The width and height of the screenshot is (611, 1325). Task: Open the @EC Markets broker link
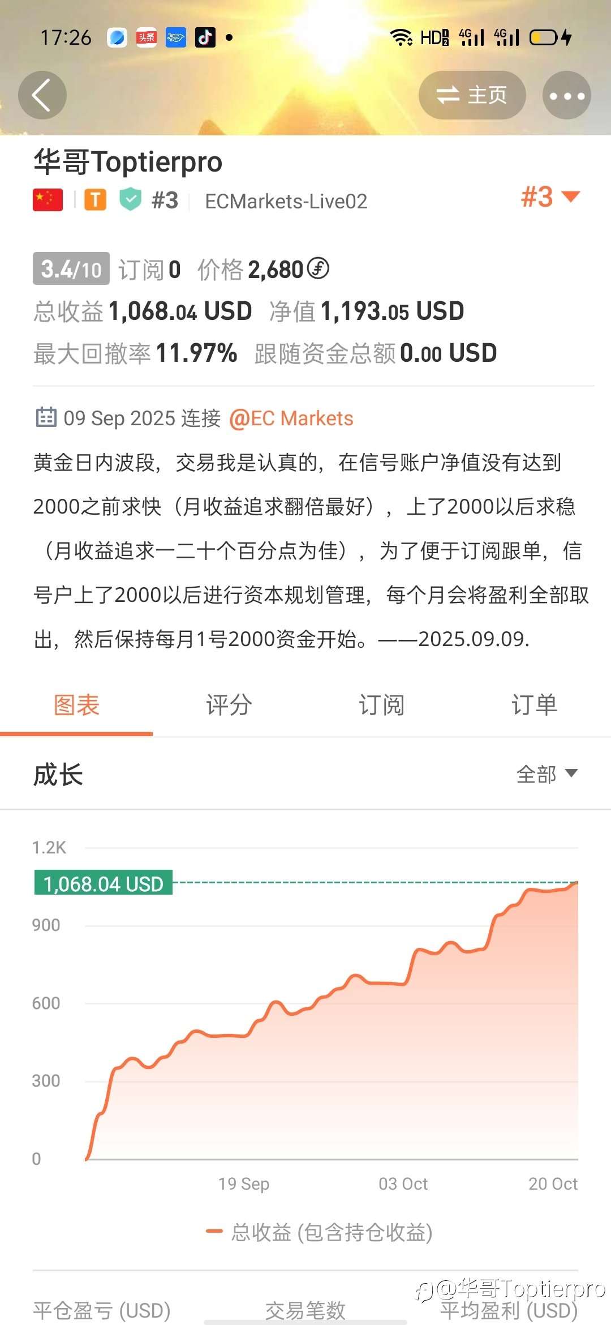[291, 418]
